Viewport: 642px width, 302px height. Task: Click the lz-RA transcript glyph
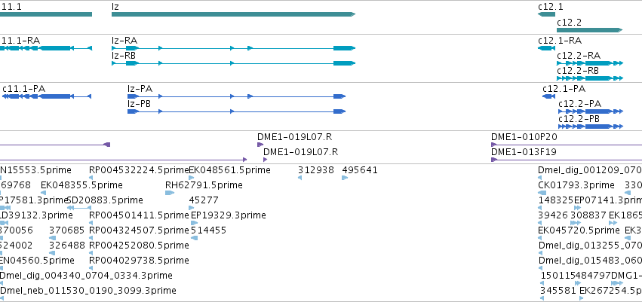click(233, 48)
